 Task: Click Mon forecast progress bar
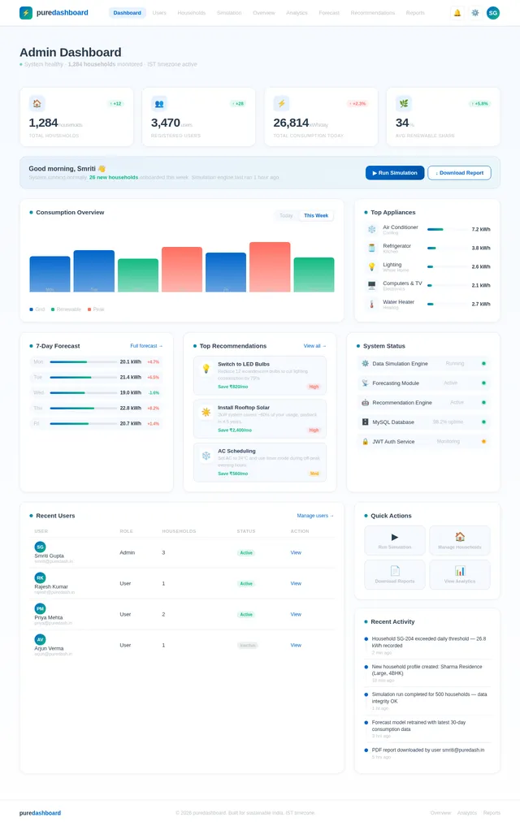(83, 362)
